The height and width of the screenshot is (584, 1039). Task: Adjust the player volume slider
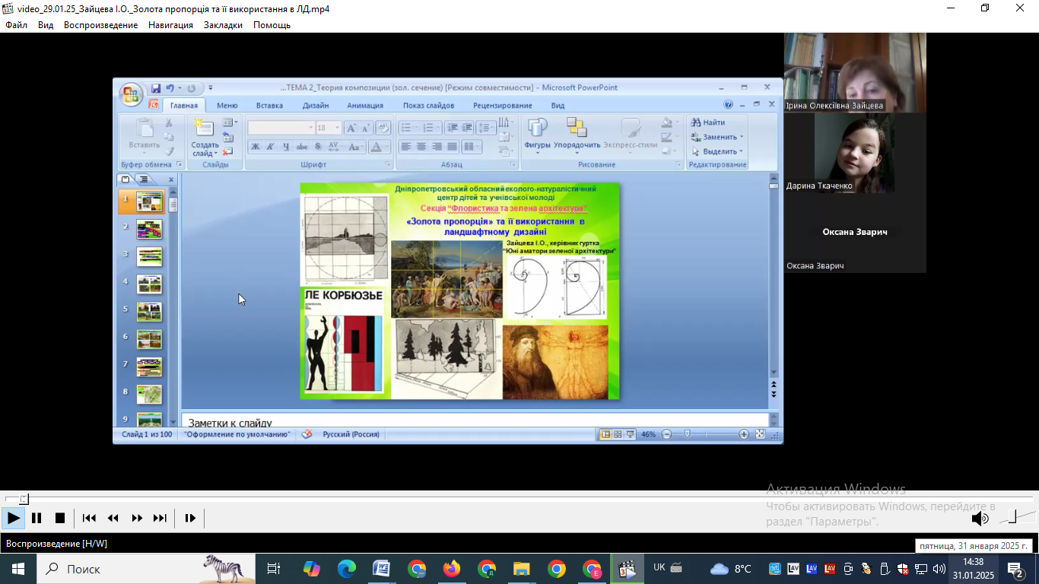coord(1013,518)
